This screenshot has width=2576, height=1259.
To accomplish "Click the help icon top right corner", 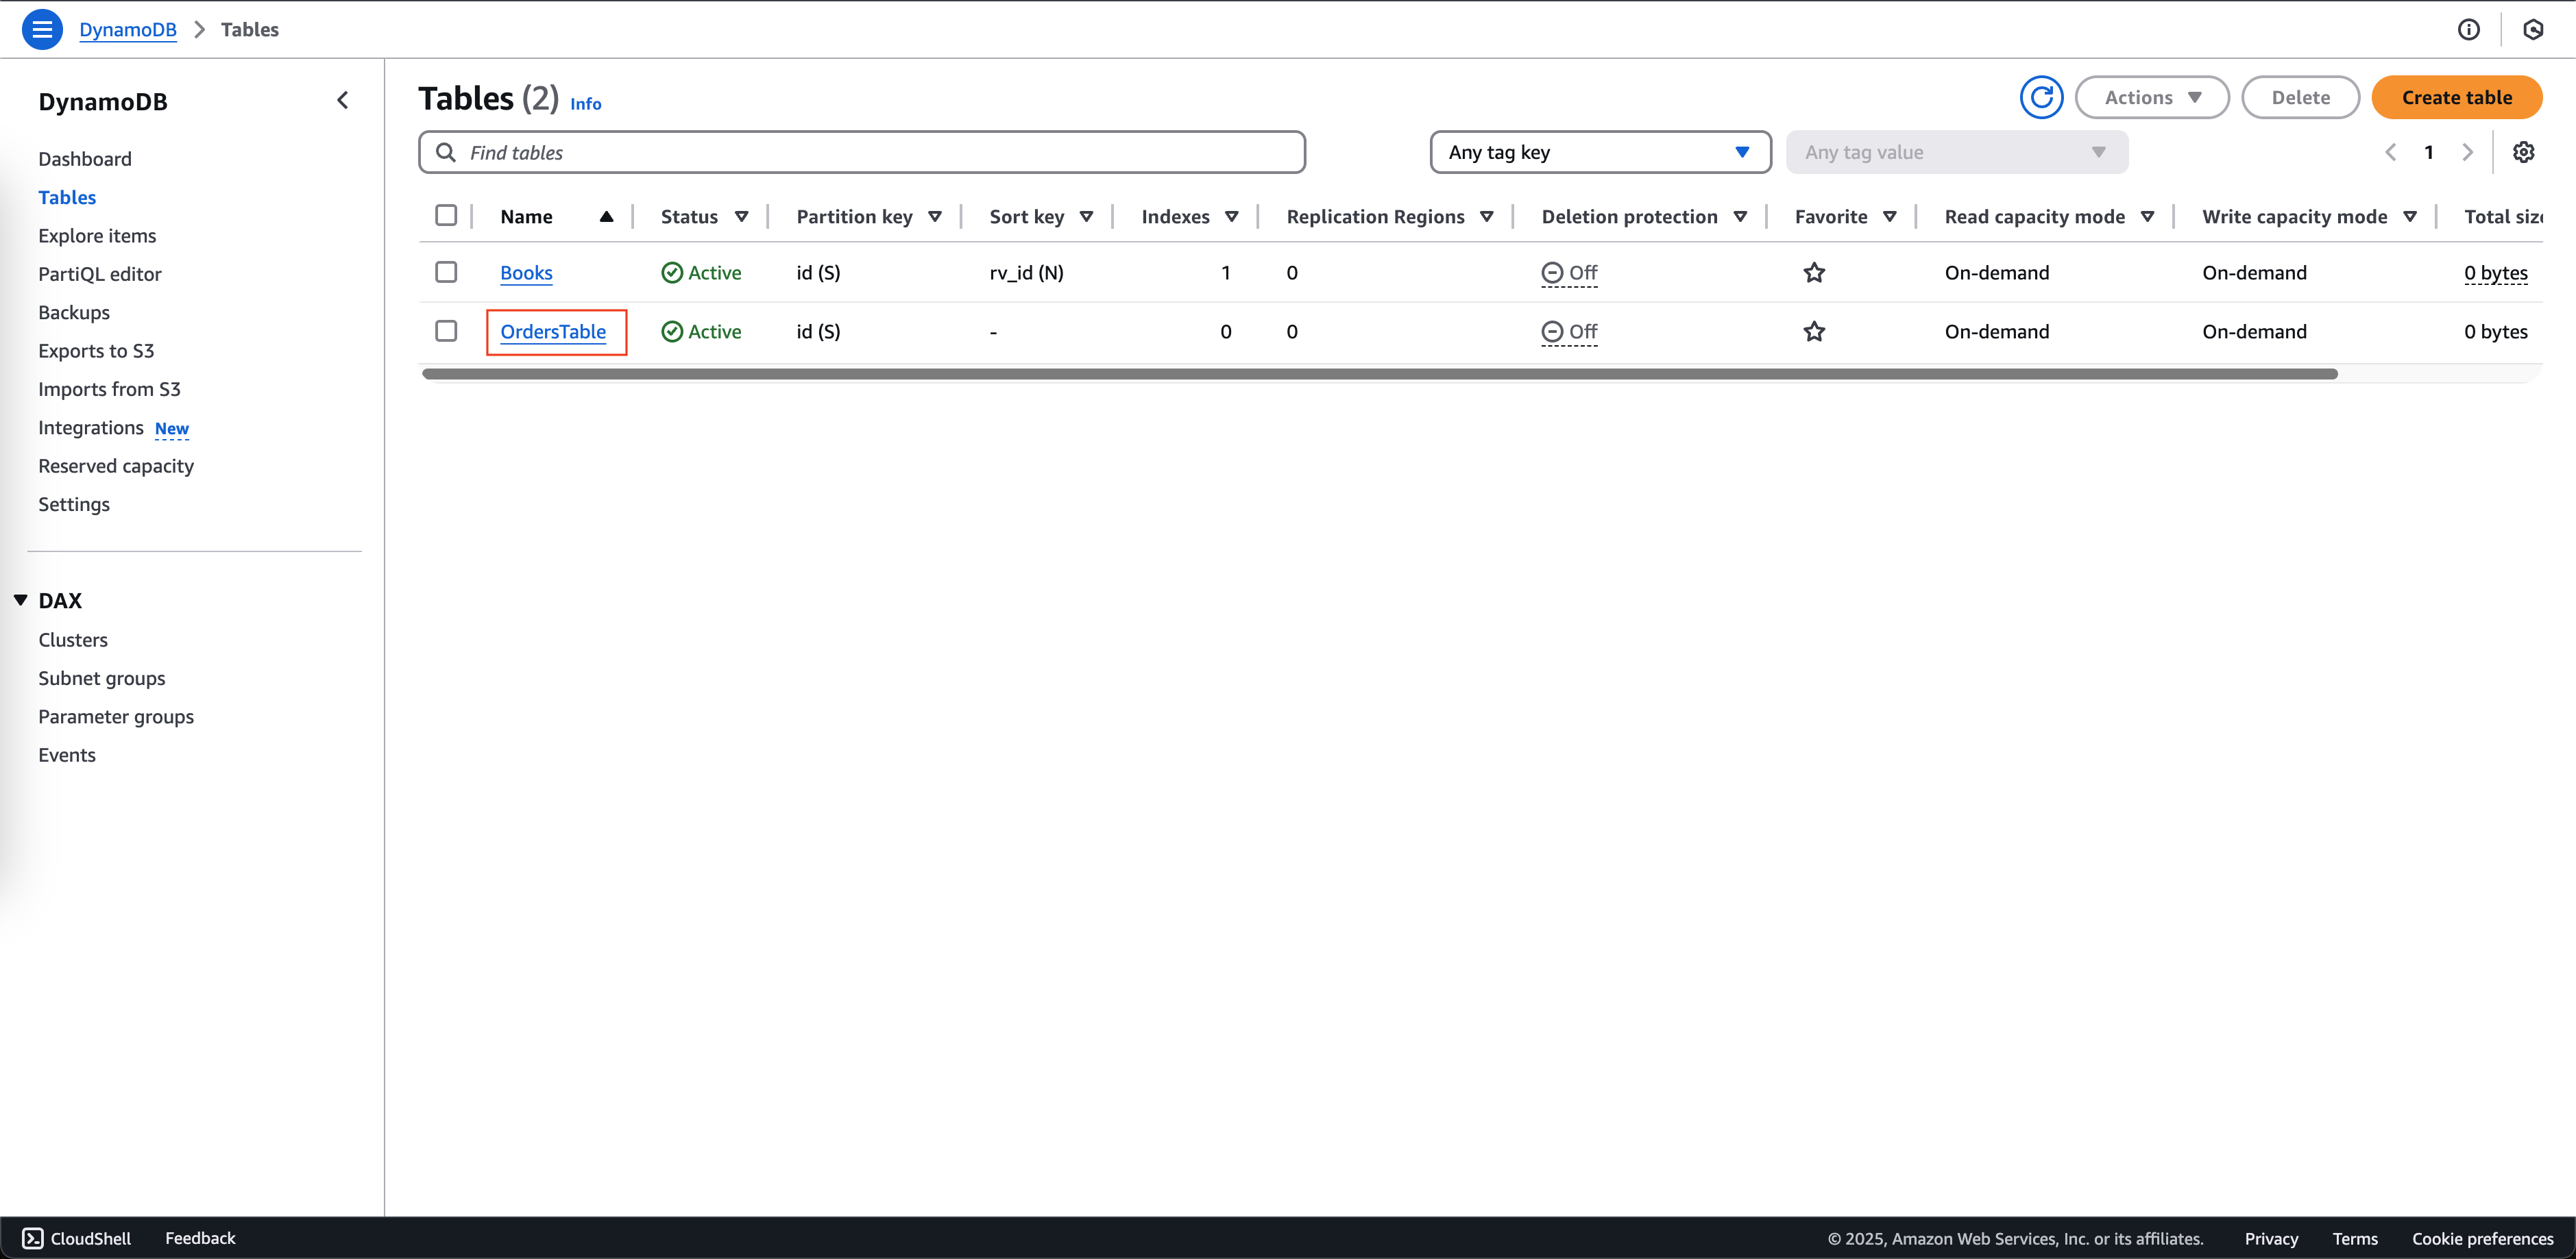I will point(2468,28).
